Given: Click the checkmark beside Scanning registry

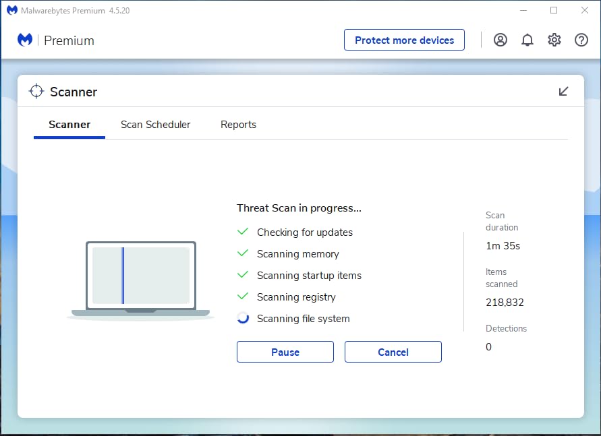Looking at the screenshot, I should coord(243,297).
